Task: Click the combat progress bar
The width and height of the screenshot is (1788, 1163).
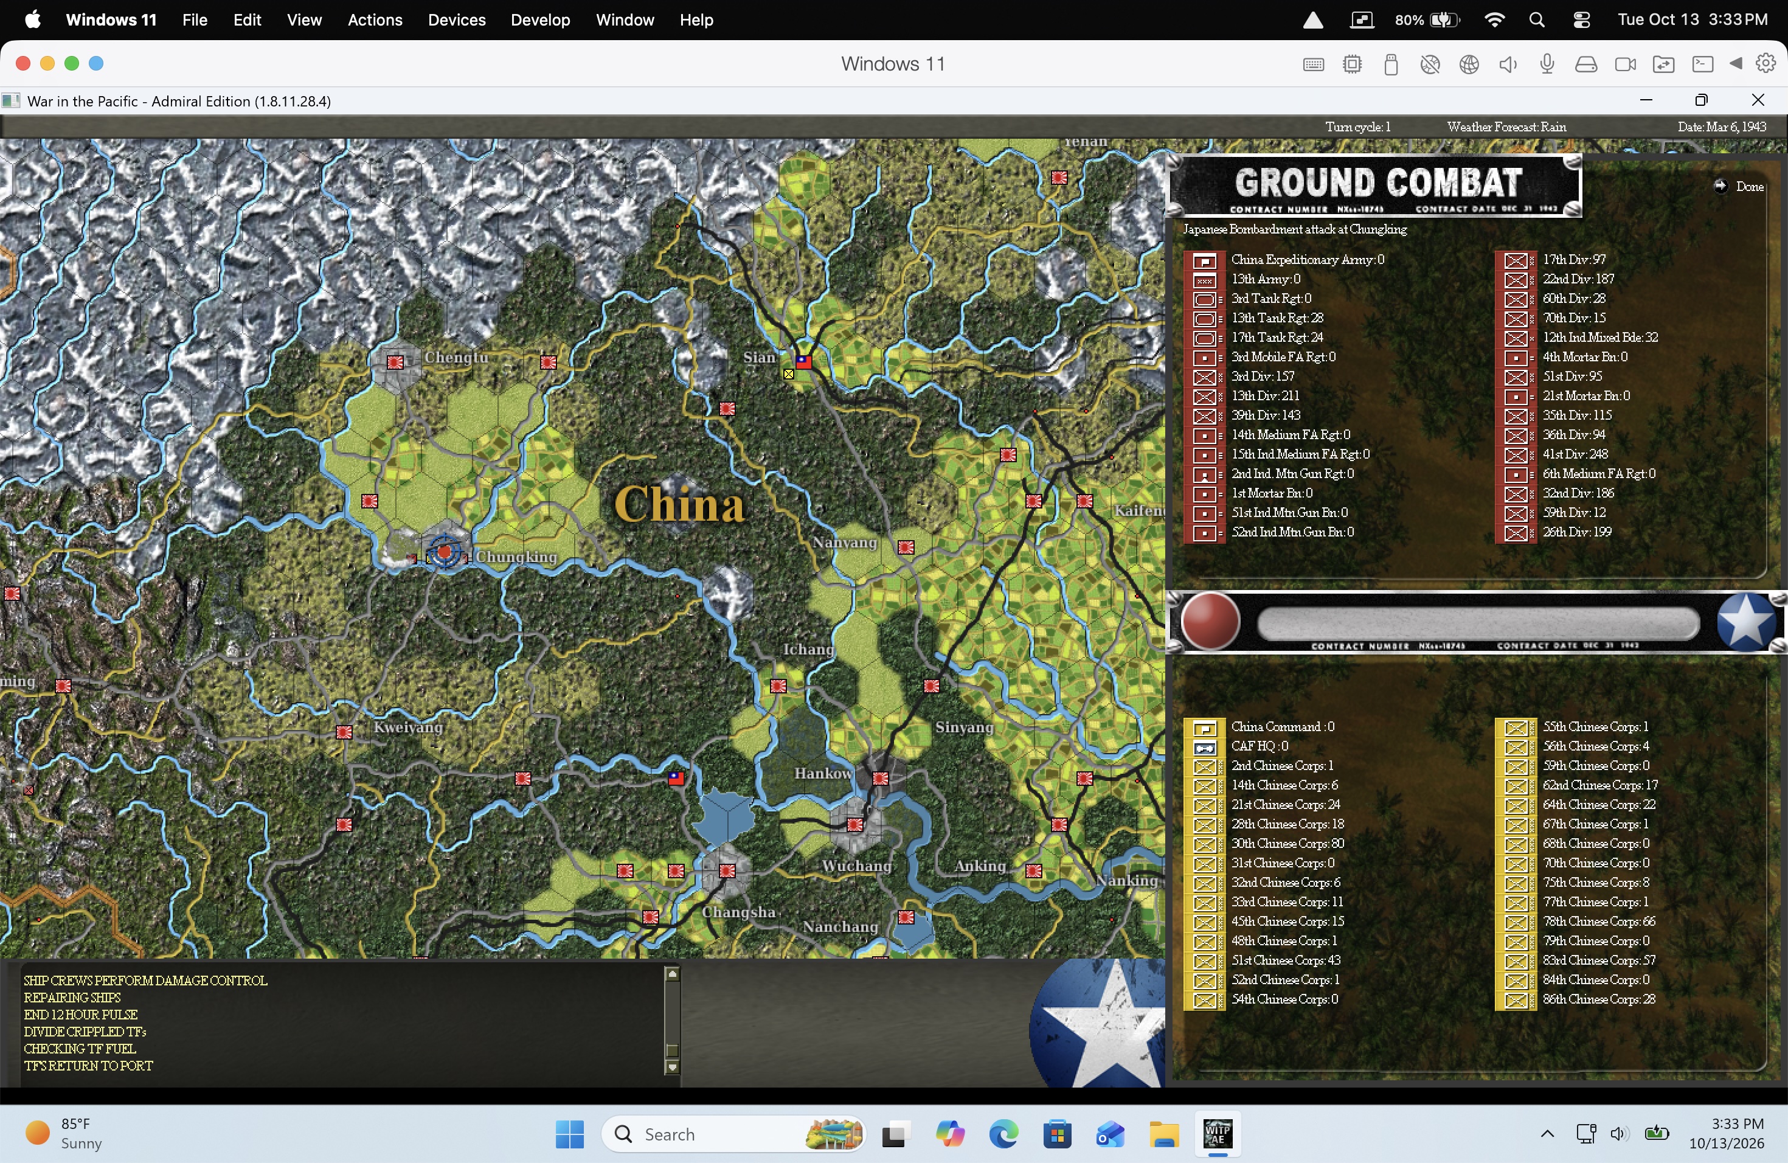Action: [1478, 623]
